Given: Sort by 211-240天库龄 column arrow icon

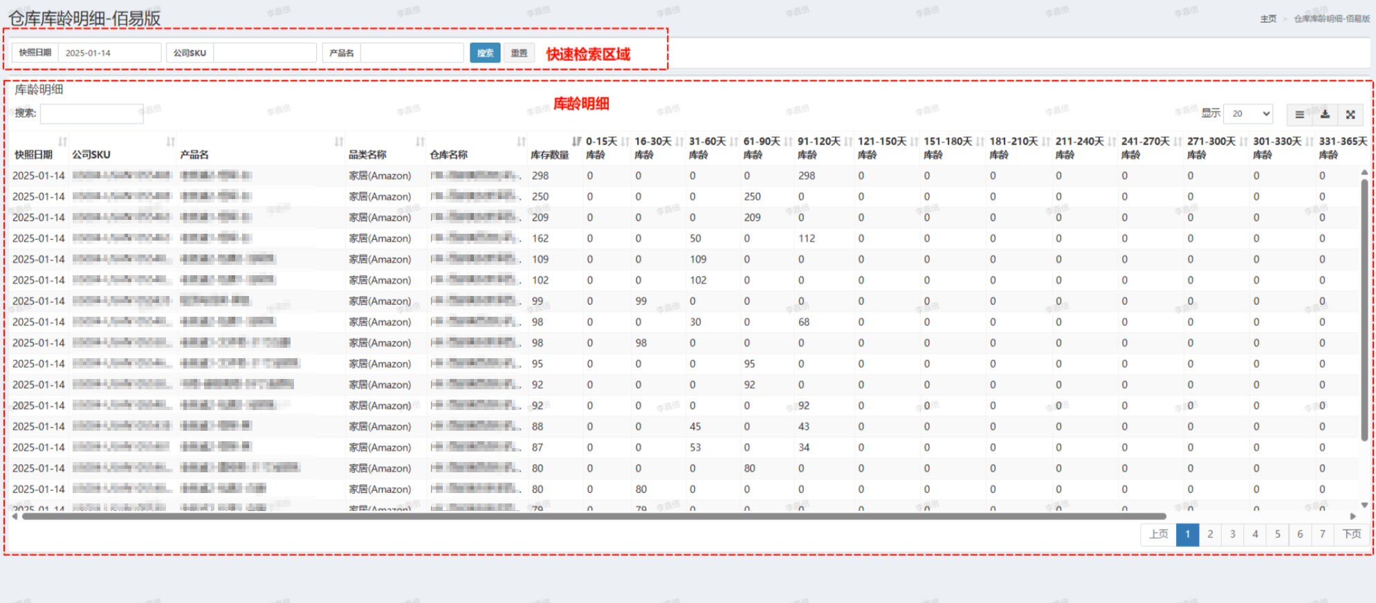Looking at the screenshot, I should coord(1112,141).
